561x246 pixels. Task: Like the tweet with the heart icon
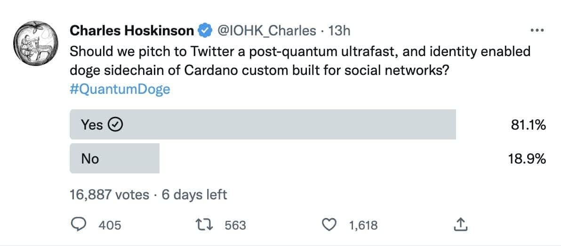pos(329,224)
